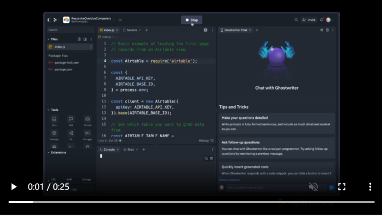
Task: Select index.js in the file tree
Action: (70, 47)
